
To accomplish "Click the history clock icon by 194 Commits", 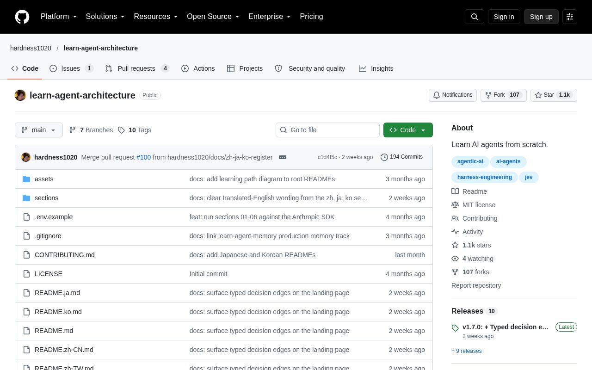I will 384,157.
